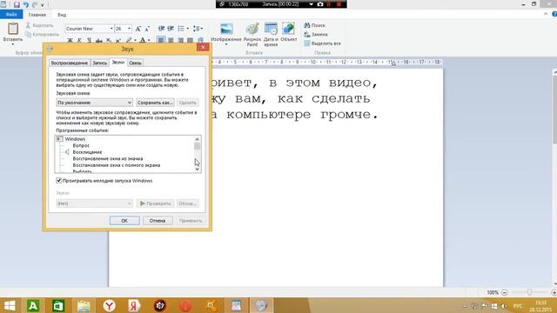Viewport: 557px width, 313px height.
Task: Toggle underline (Ч) formatting
Action: coord(89,40)
